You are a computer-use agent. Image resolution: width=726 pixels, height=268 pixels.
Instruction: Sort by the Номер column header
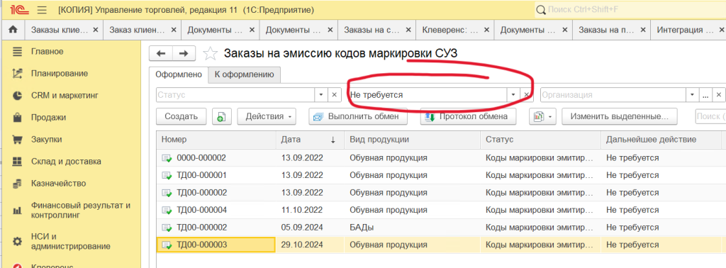(x=217, y=140)
